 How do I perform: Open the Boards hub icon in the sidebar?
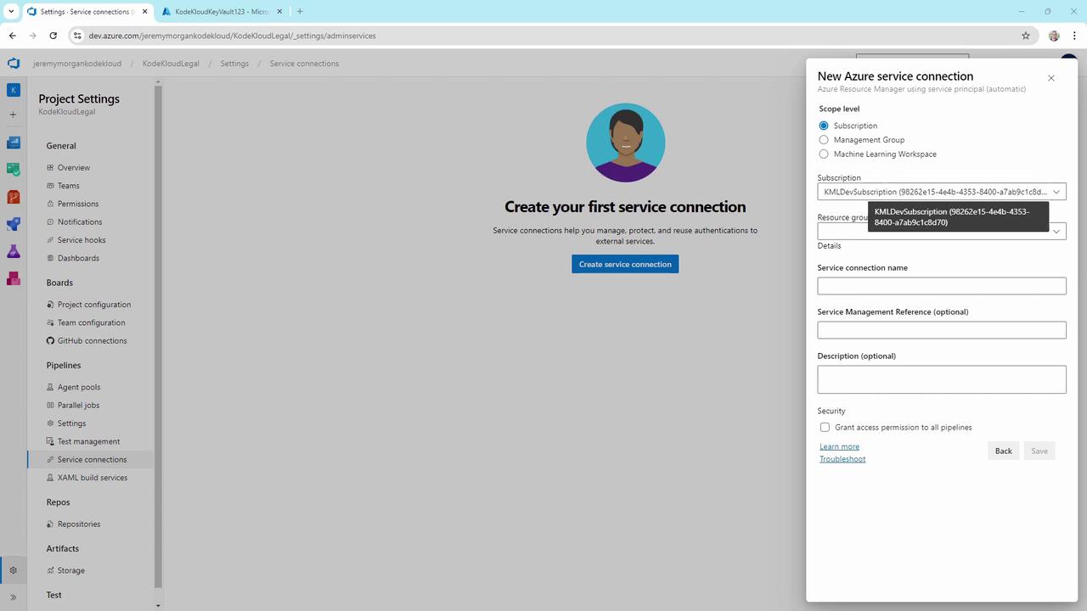13,170
